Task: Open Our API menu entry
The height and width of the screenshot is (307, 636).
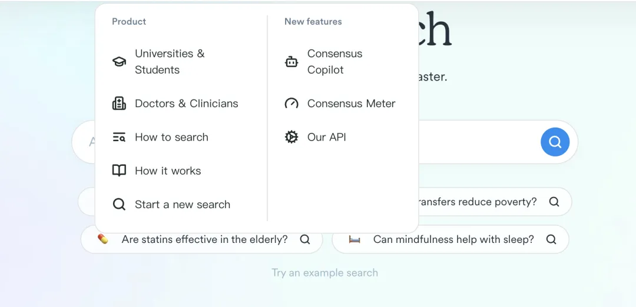Action: pos(344,137)
